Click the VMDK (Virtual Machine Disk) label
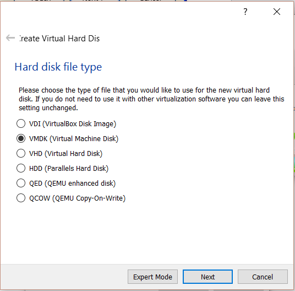This screenshot has height=291, width=295. coord(74,139)
